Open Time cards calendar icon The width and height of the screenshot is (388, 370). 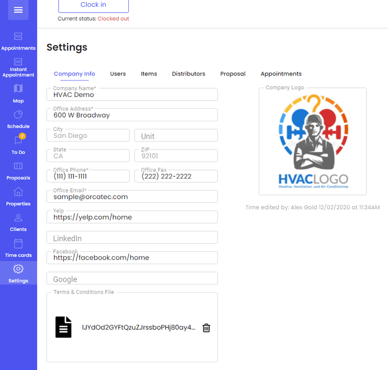coord(18,244)
